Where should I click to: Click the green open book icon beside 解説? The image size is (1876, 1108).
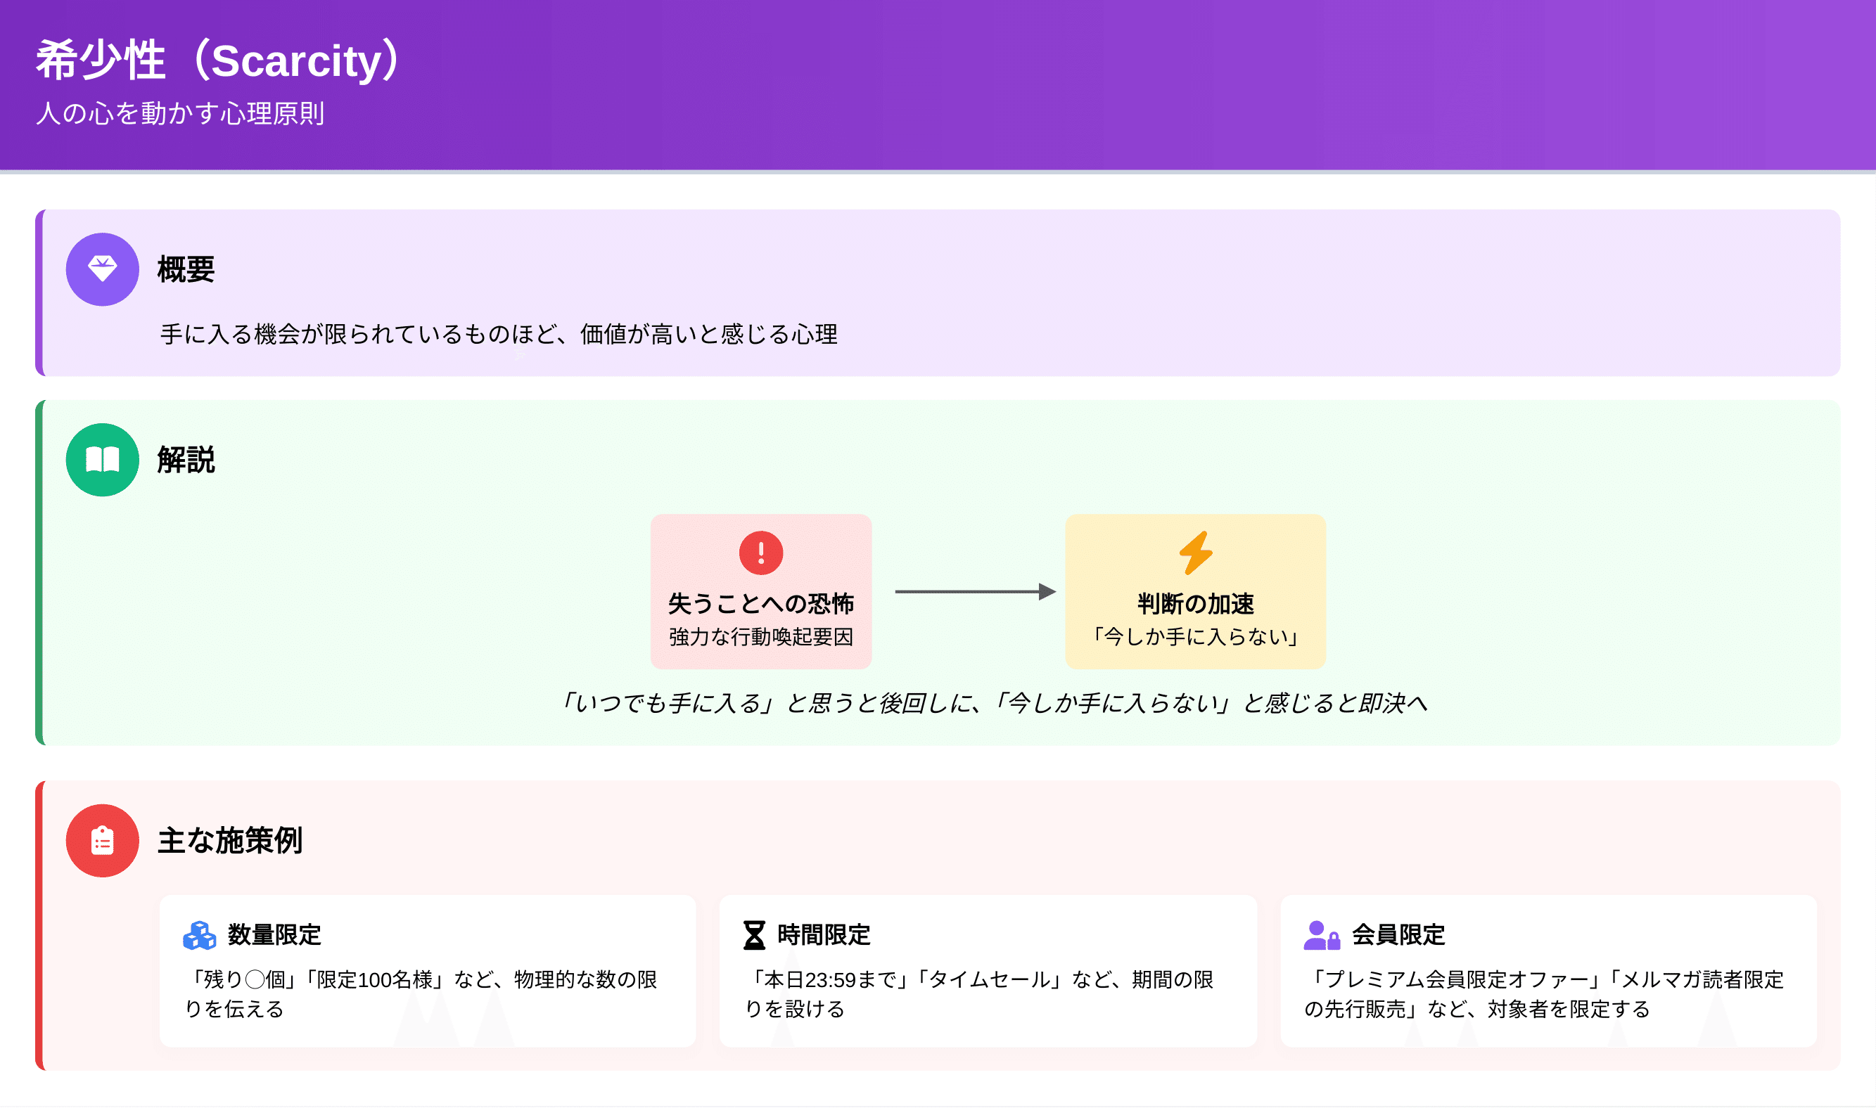tap(102, 459)
